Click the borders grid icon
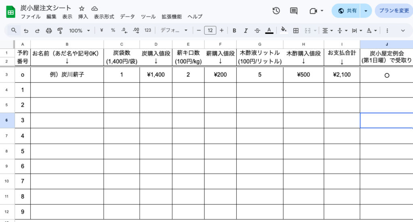Image resolution: width=413 pixels, height=222 pixels. click(296, 31)
